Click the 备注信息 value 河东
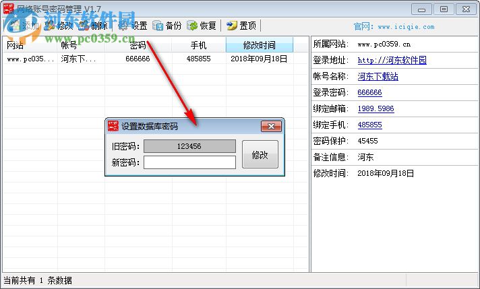This screenshot has height=289, width=480. click(365, 157)
